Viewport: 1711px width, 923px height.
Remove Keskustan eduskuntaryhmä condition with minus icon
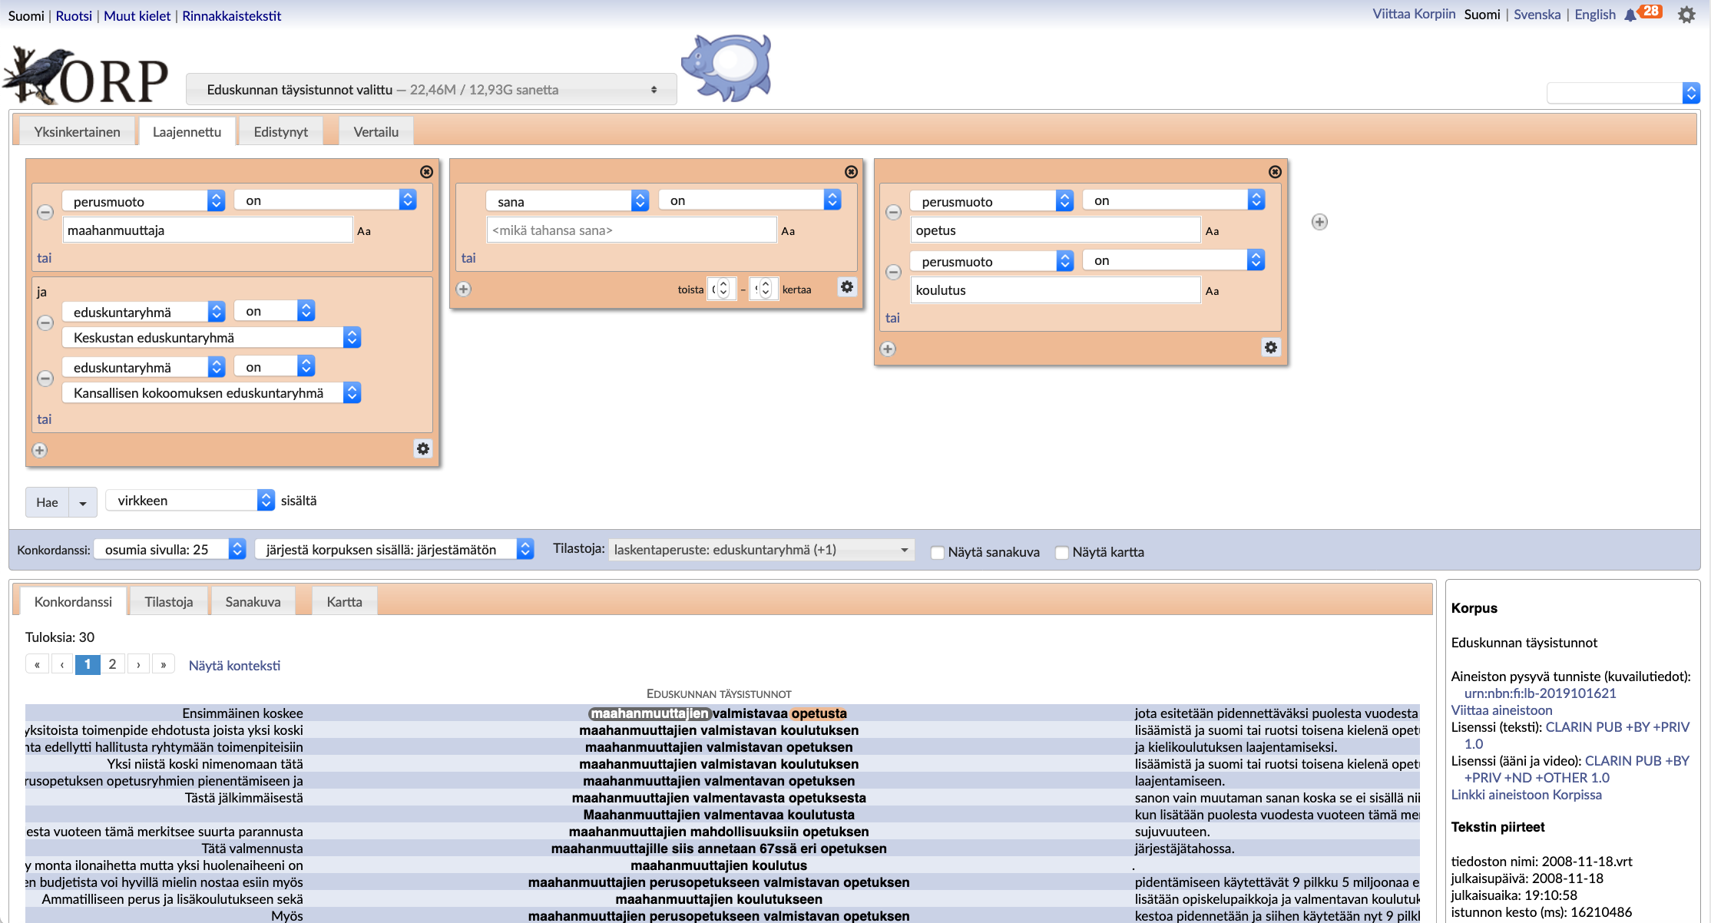click(x=45, y=323)
